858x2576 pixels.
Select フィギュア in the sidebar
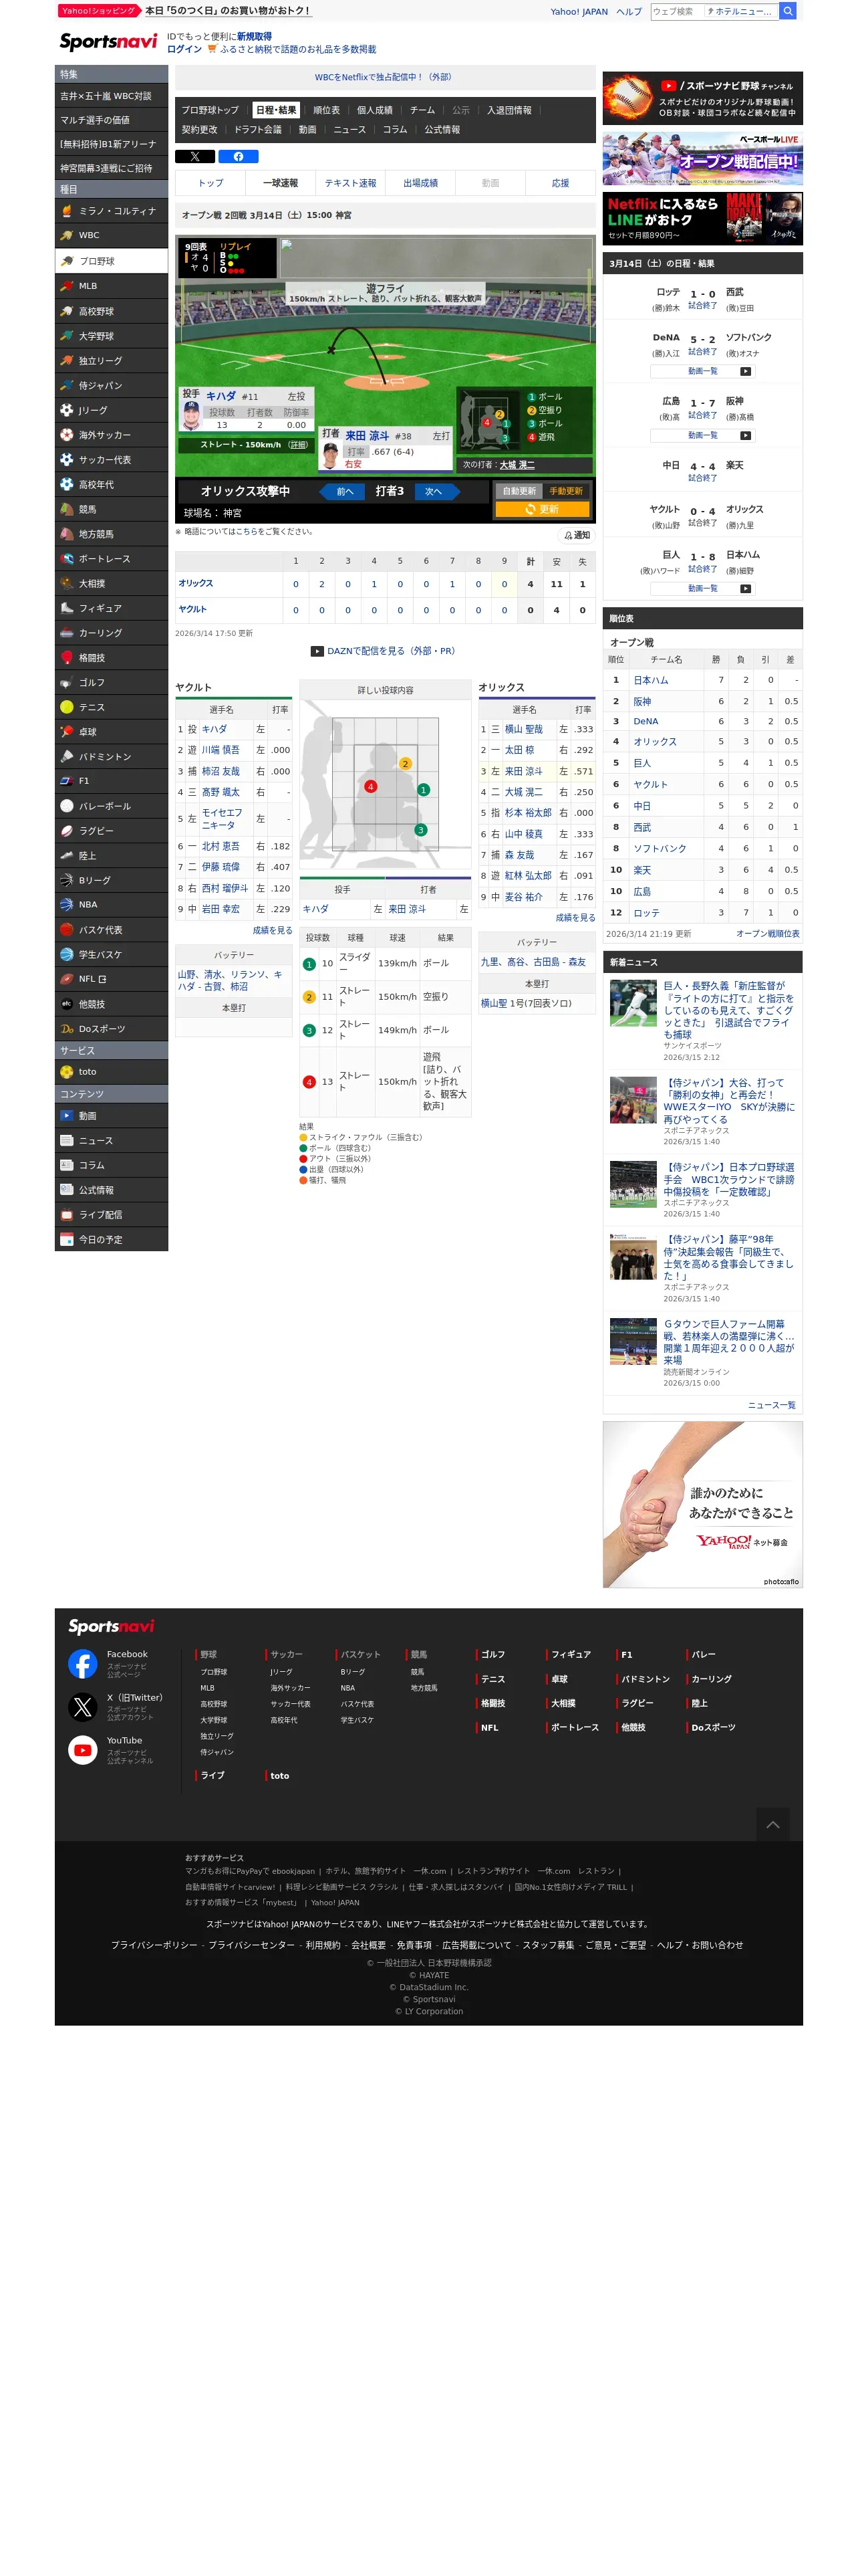pos(111,608)
